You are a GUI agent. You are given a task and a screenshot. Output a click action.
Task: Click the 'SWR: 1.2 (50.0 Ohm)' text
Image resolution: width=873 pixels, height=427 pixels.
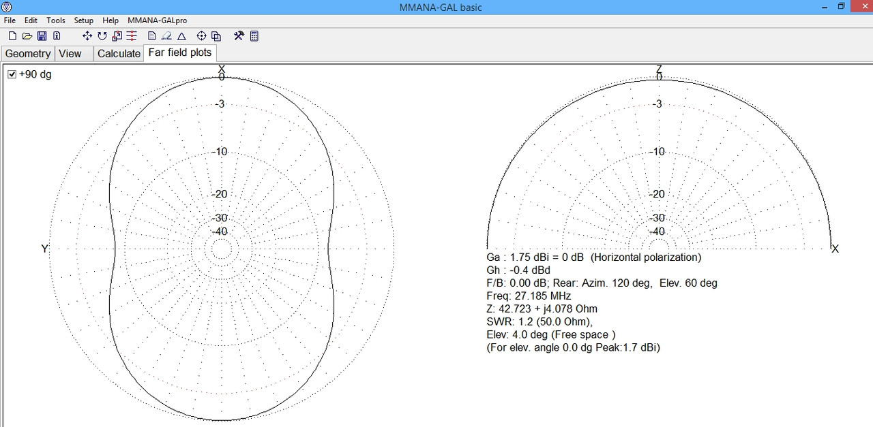click(539, 322)
